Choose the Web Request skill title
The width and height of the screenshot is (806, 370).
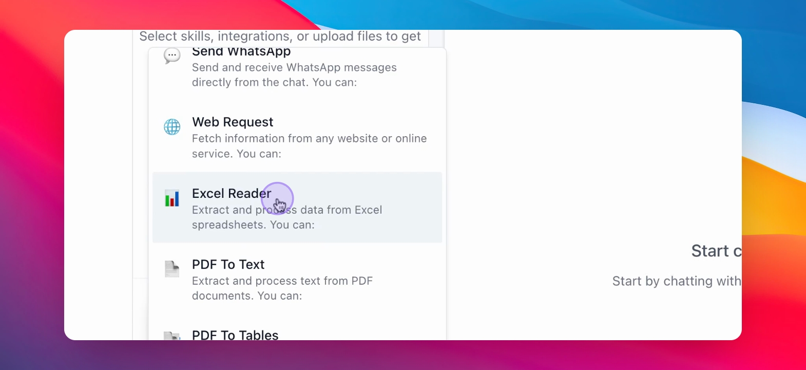(x=233, y=122)
